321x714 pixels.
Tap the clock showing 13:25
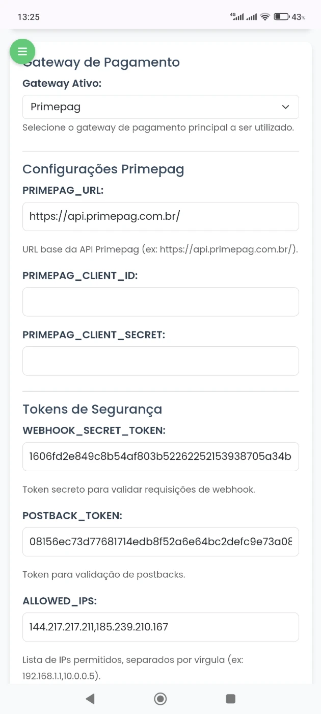[29, 17]
